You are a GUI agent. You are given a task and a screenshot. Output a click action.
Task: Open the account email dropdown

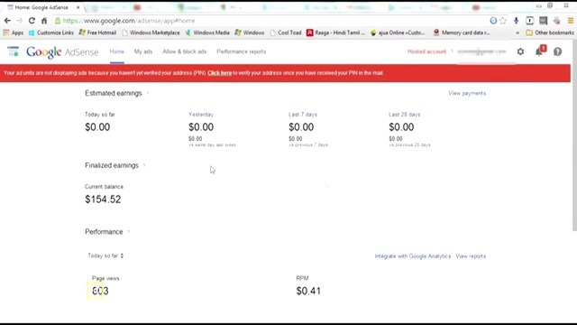(481, 51)
